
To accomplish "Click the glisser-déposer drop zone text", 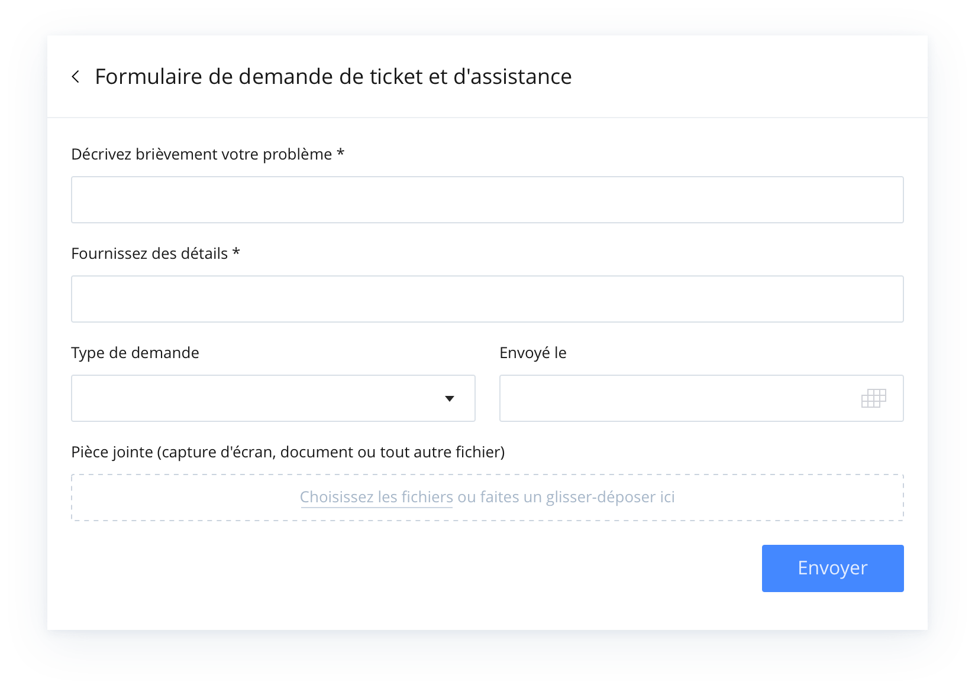I will (567, 497).
